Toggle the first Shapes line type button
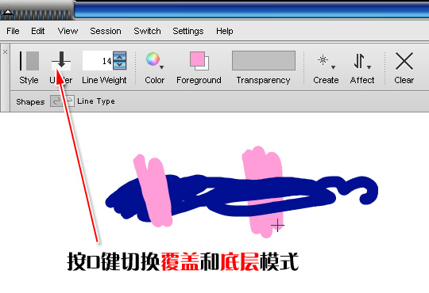Viewport: 429px width, 293px height. pos(56,101)
